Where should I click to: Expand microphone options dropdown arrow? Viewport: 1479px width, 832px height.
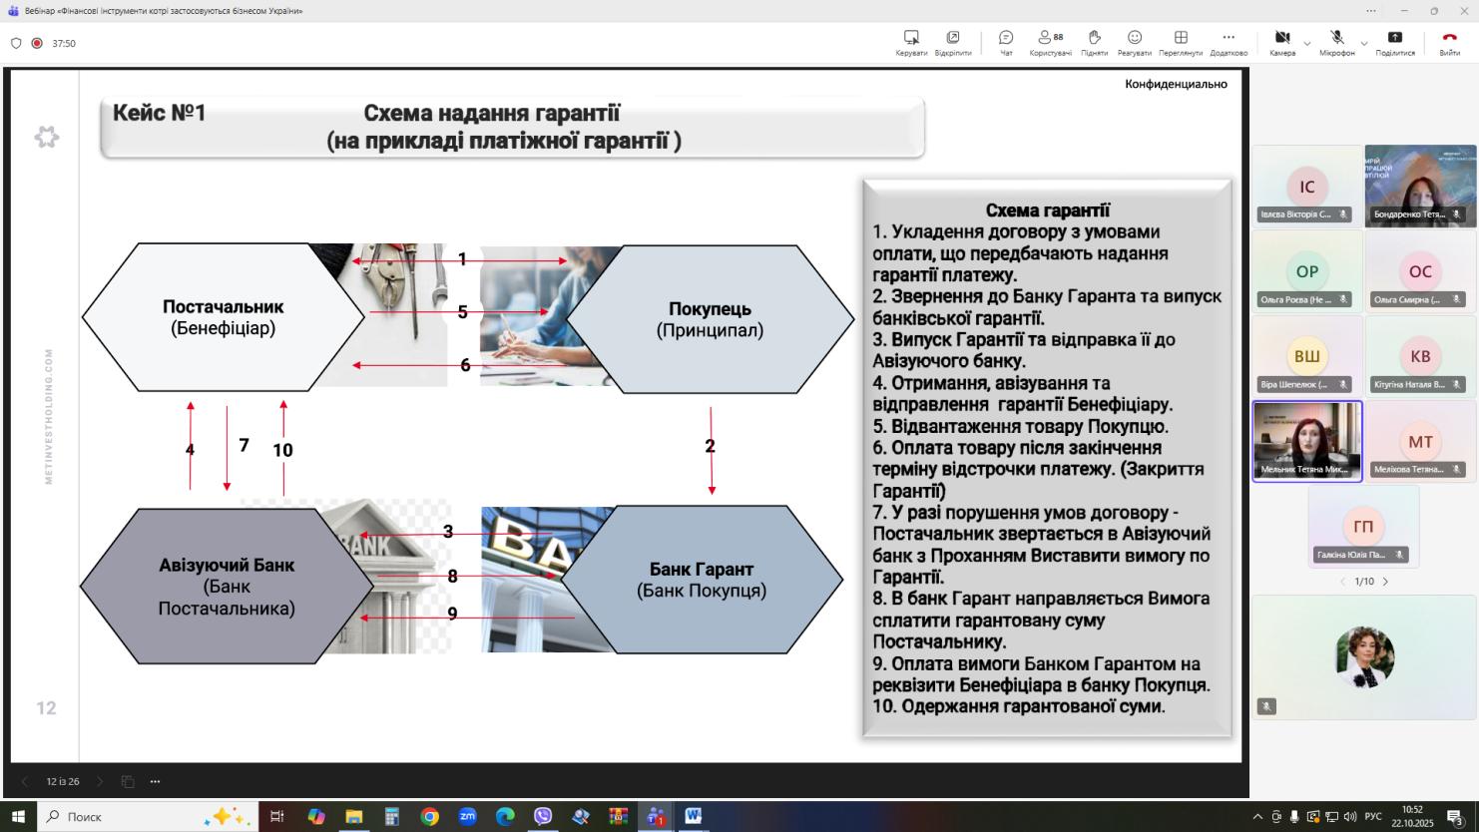point(1364,44)
